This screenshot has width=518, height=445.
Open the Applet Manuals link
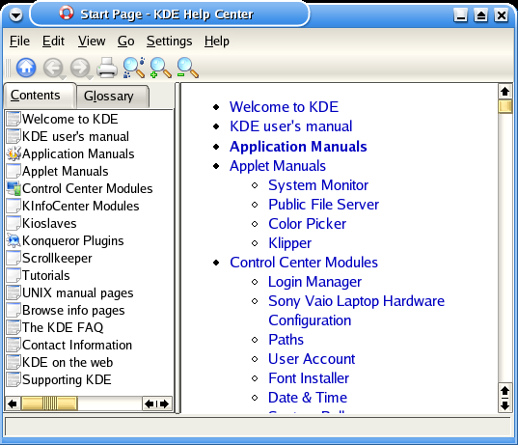pyautogui.click(x=278, y=166)
